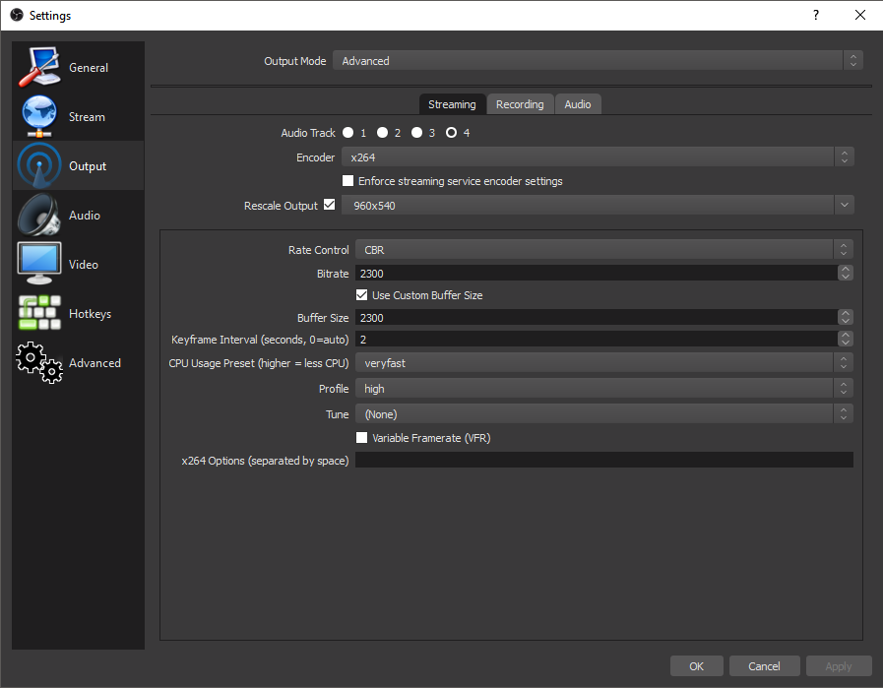Click the OBS logo in title bar

(17, 15)
